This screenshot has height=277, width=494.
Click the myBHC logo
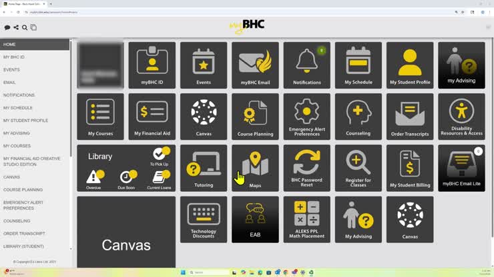coord(247,27)
